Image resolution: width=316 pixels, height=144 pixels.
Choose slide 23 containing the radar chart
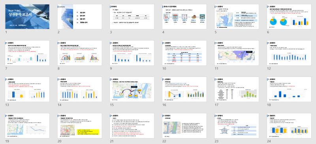click(237, 126)
